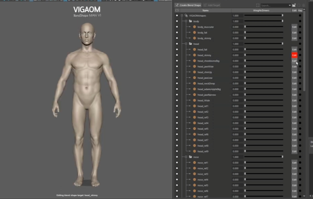Click in the Search field
313x199 pixels.
pos(274,6)
